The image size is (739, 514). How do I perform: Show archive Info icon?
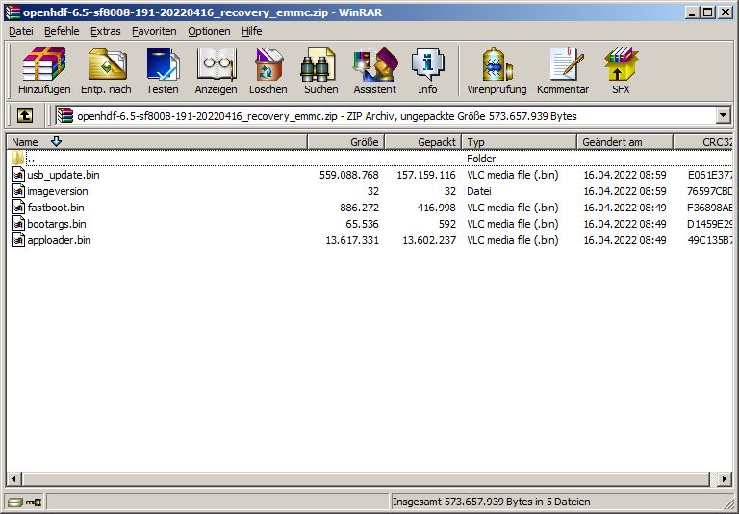pyautogui.click(x=427, y=64)
